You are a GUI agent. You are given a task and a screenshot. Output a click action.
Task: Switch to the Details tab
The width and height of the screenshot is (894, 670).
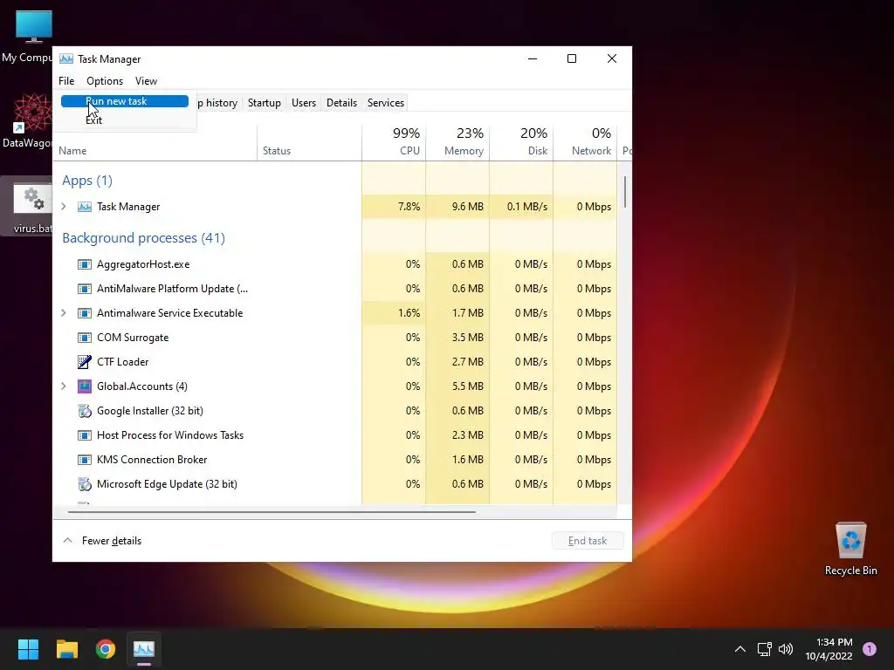[x=341, y=103]
